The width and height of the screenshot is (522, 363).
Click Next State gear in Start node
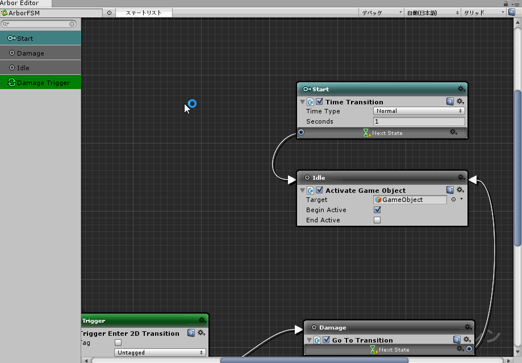[x=453, y=132]
